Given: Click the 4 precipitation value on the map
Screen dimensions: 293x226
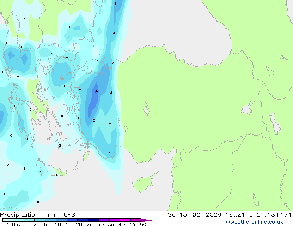Looking at the screenshot, I should 114,33.
